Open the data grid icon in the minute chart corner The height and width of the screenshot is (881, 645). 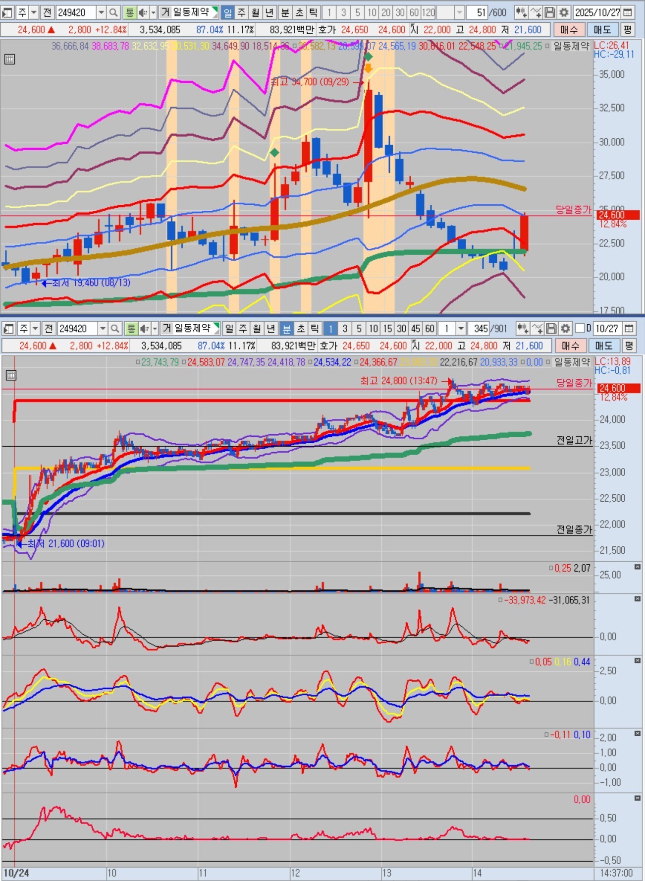[x=11, y=375]
